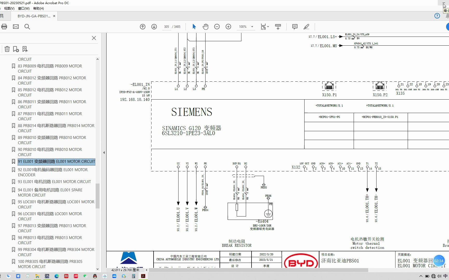Delete selected bookmark with trash icon
449x280 pixels.
7,49
